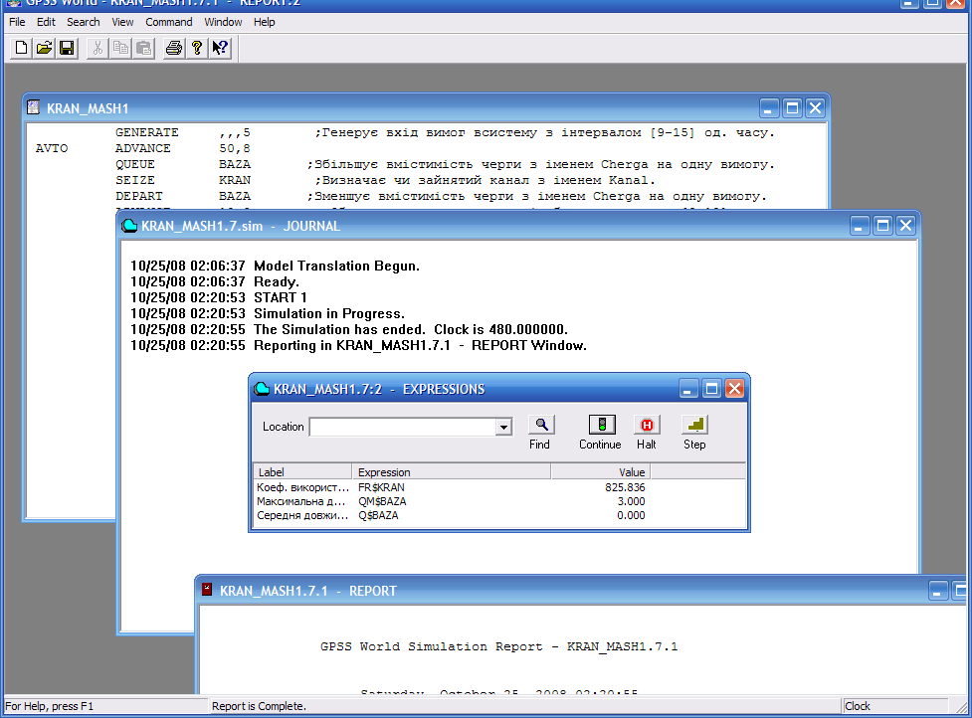Click the red REPORT window title icon
The width and height of the screenshot is (972, 718).
(x=207, y=590)
